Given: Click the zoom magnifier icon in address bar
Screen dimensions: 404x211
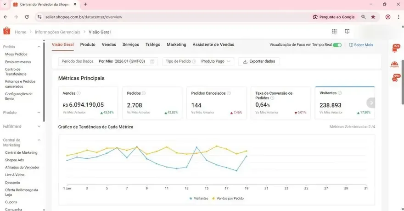Looking at the screenshot, I should [x=363, y=17].
